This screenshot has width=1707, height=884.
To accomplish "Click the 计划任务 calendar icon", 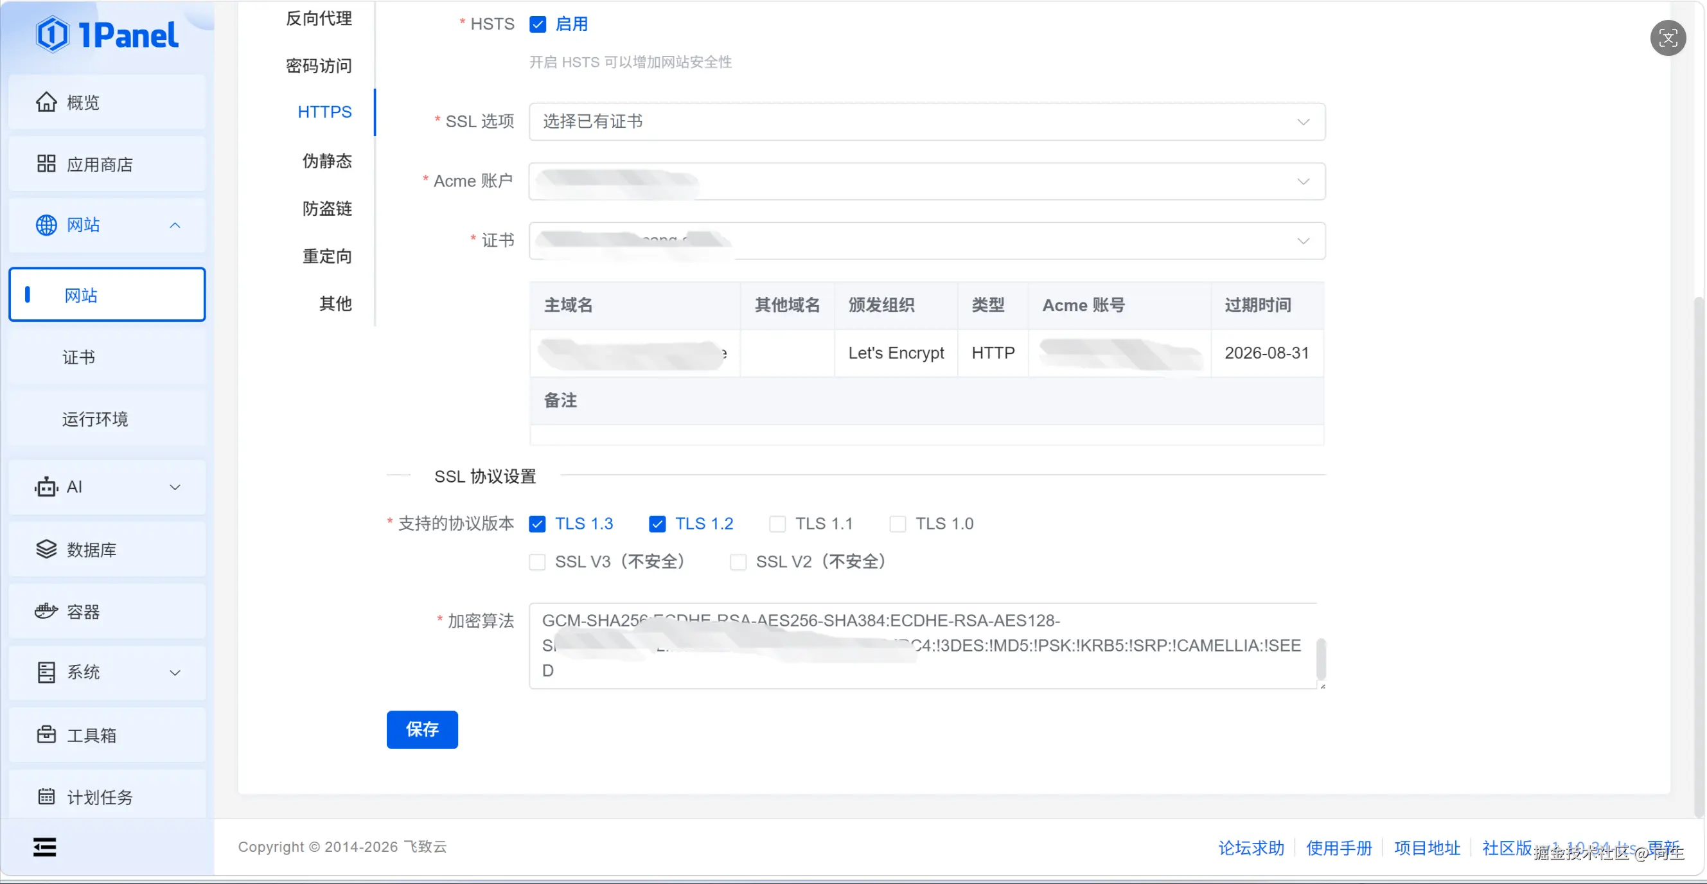I will [x=46, y=797].
